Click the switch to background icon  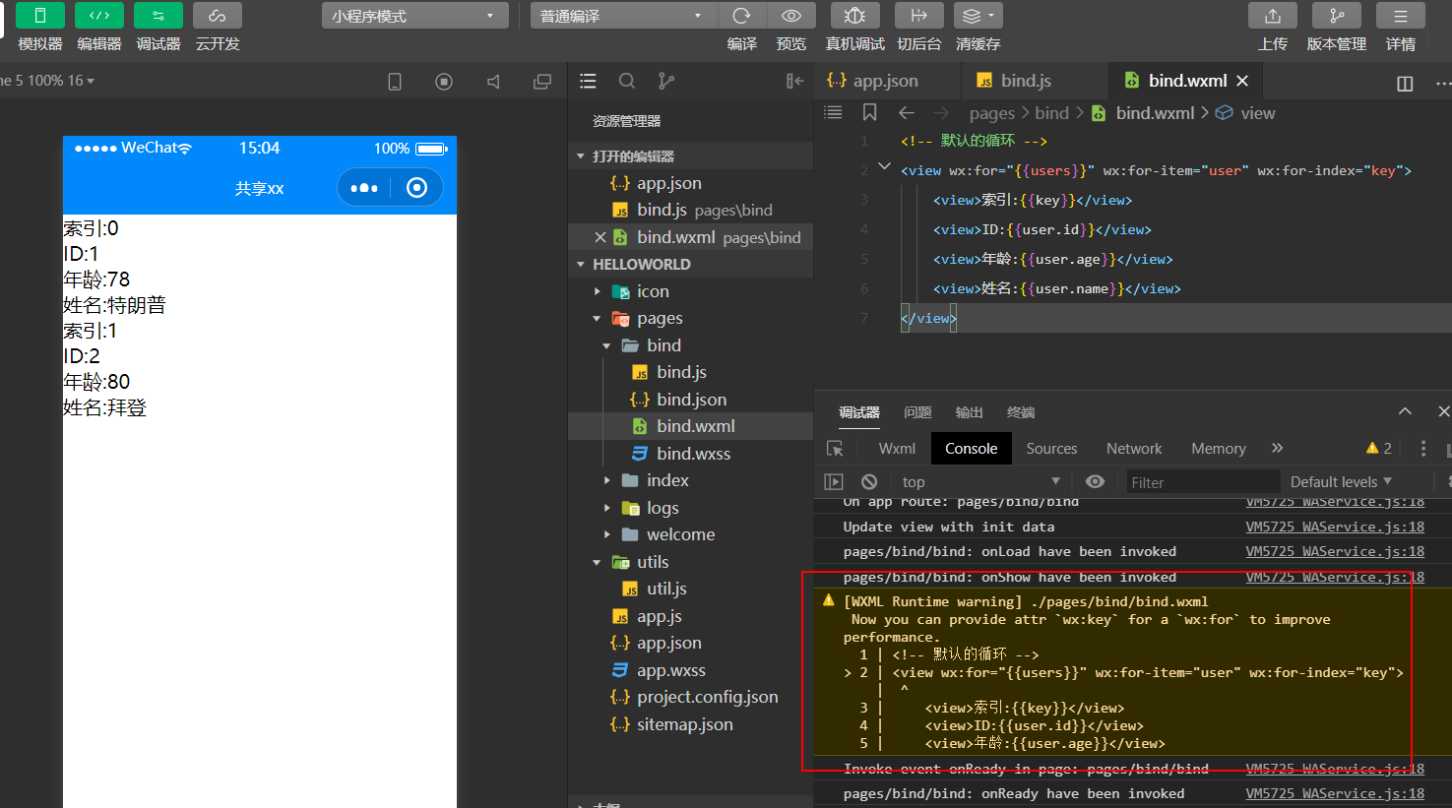point(919,16)
